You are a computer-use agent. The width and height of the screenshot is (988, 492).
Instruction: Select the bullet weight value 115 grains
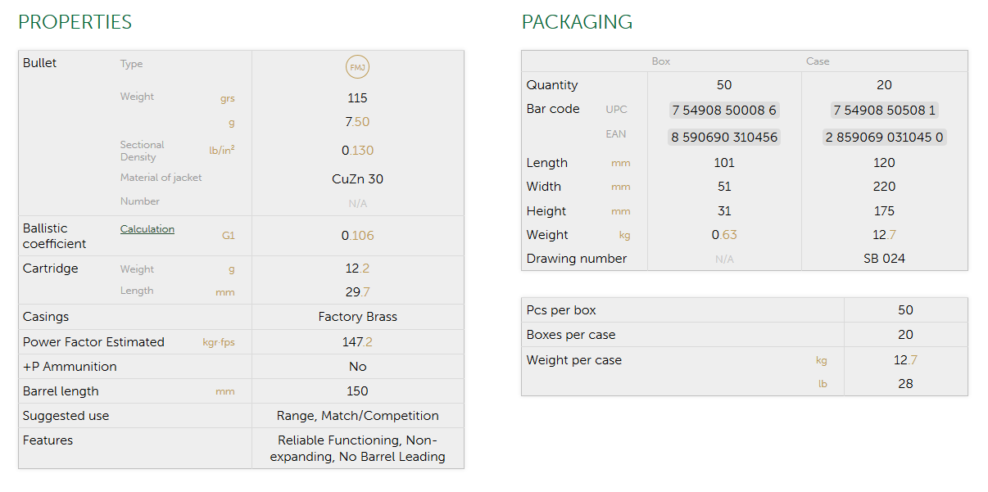(x=357, y=98)
